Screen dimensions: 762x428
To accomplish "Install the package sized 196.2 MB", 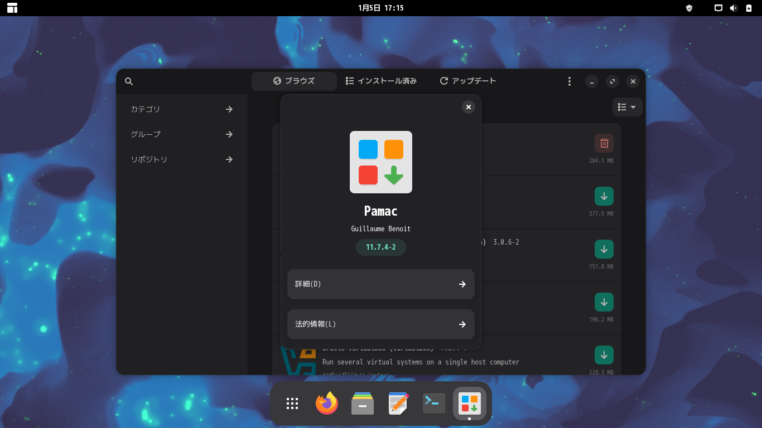I will pos(604,302).
